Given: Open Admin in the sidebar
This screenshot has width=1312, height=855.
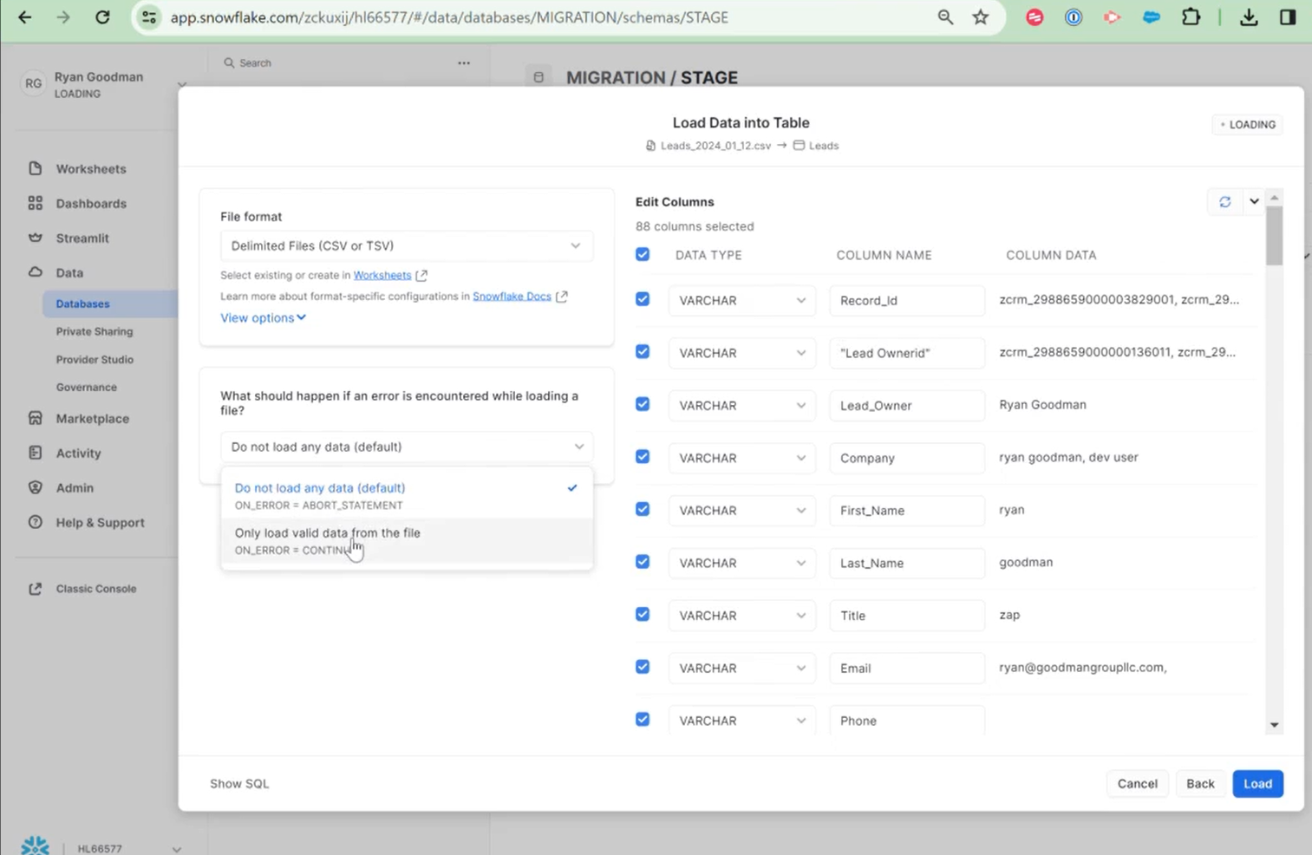Looking at the screenshot, I should point(75,488).
